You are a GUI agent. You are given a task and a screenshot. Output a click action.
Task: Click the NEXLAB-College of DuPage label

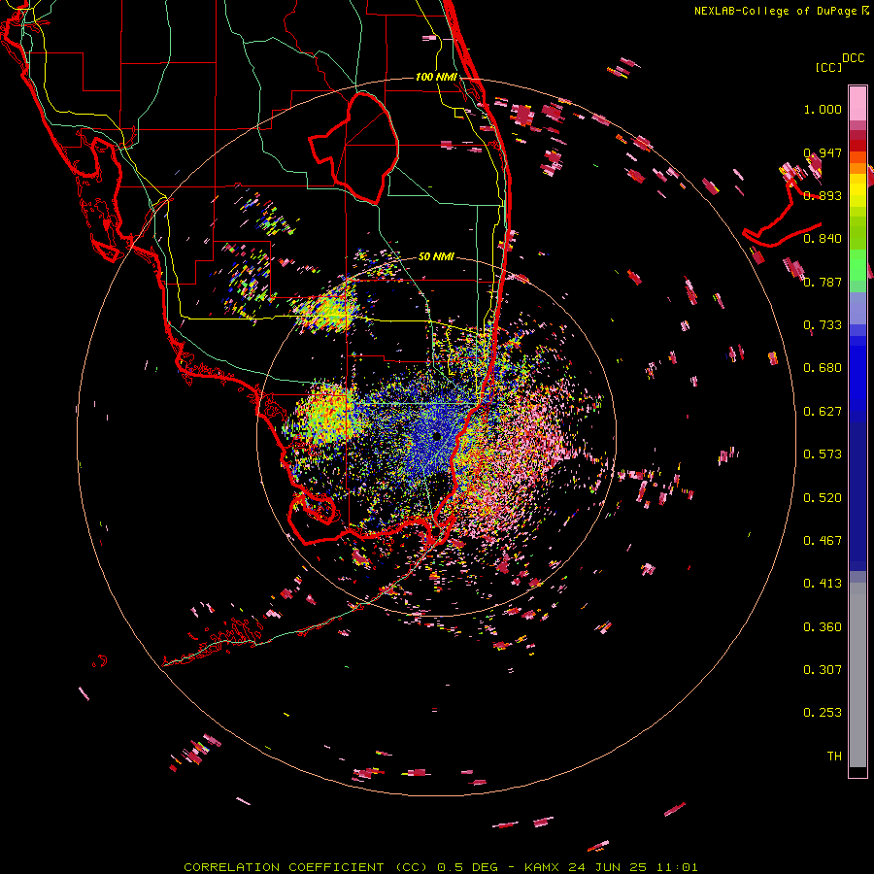(x=775, y=11)
